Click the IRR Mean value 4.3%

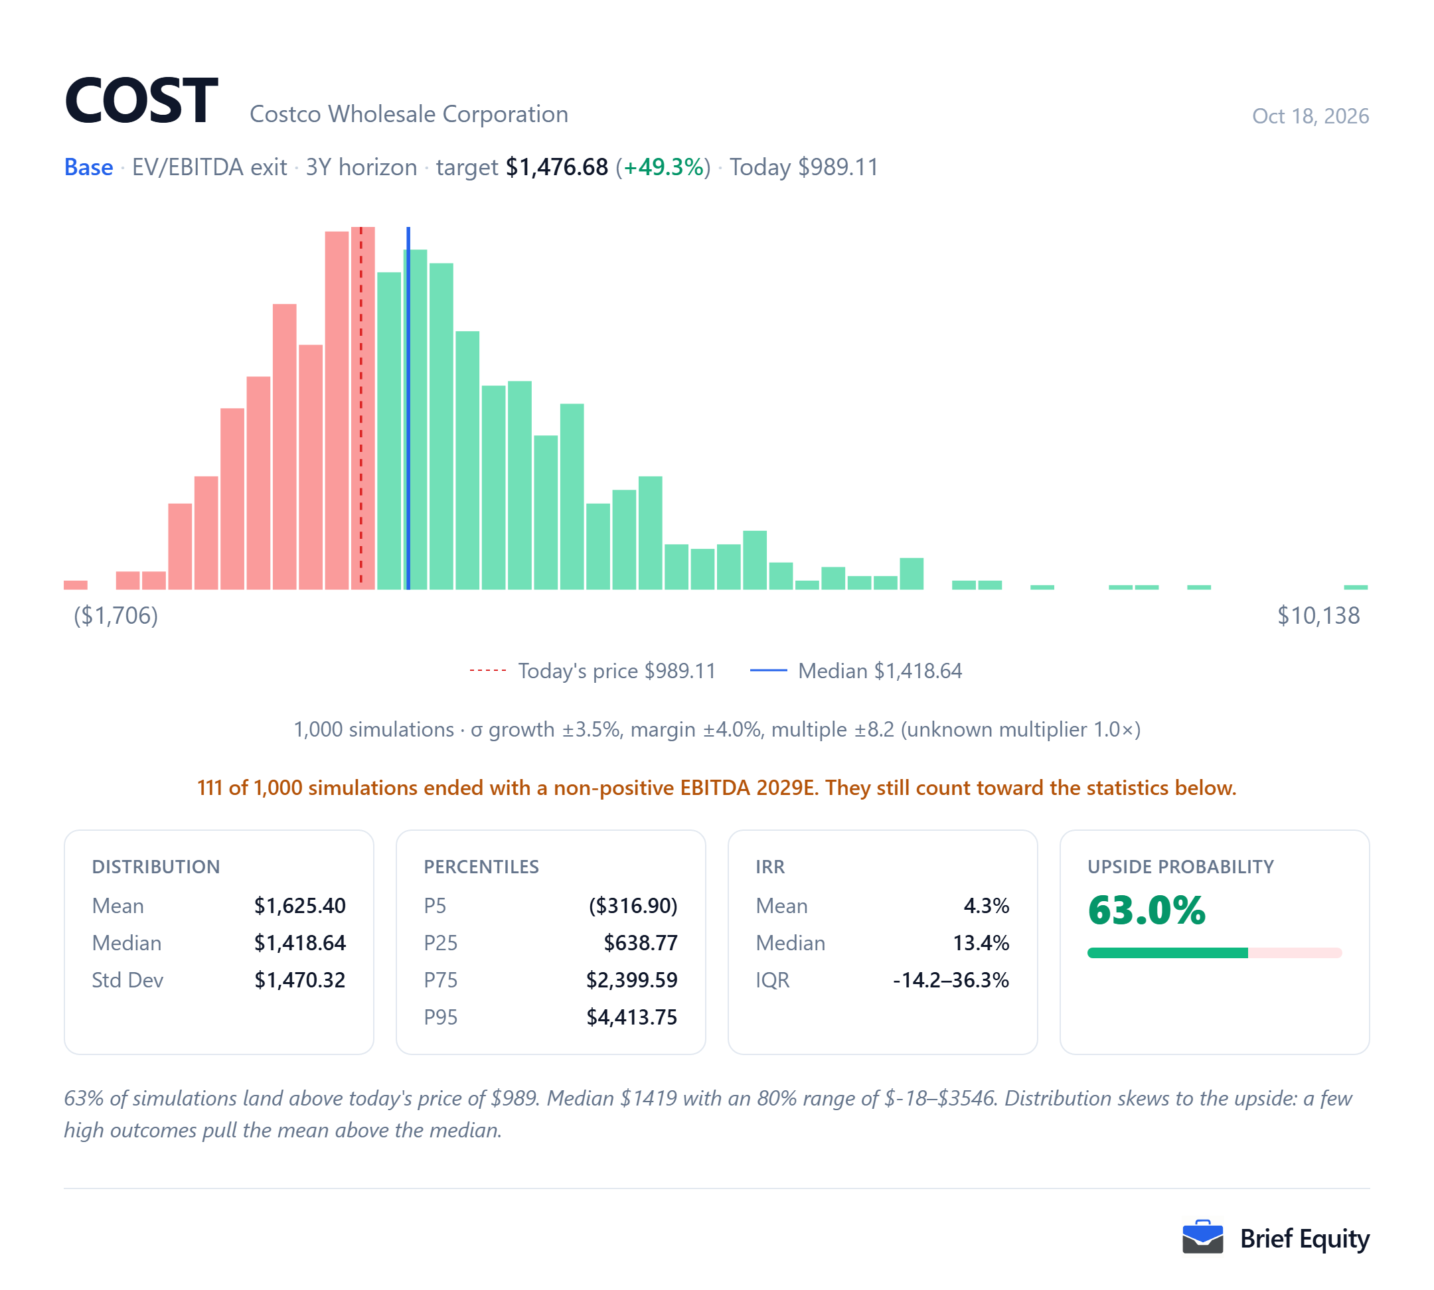click(986, 905)
